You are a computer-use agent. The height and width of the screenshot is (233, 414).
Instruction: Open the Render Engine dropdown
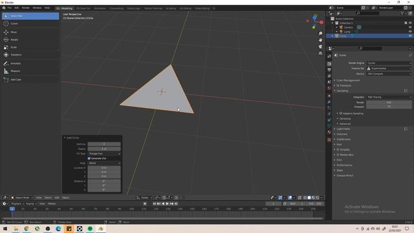pos(389,63)
